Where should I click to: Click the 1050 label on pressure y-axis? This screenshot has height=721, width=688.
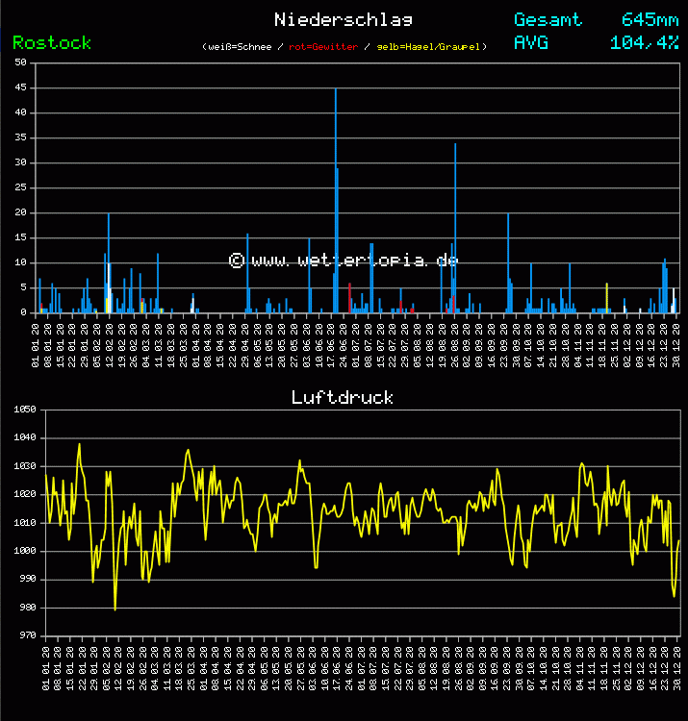(22, 410)
